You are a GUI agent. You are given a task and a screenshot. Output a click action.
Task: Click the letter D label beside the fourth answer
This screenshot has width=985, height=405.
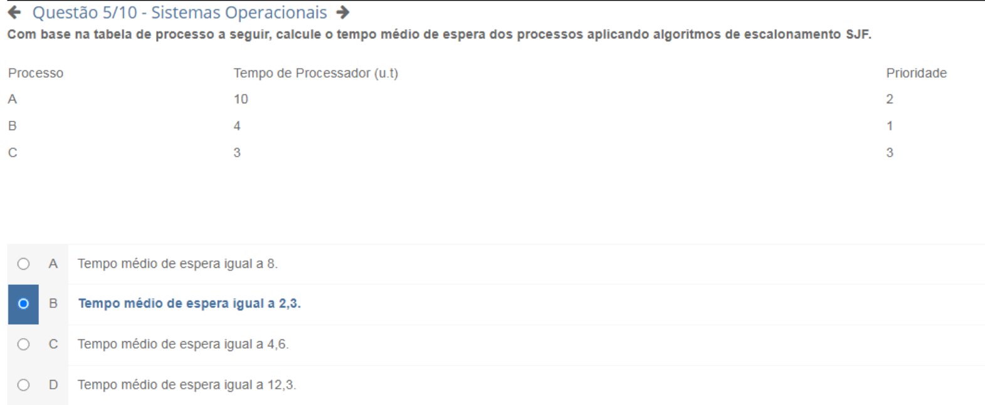tap(53, 385)
